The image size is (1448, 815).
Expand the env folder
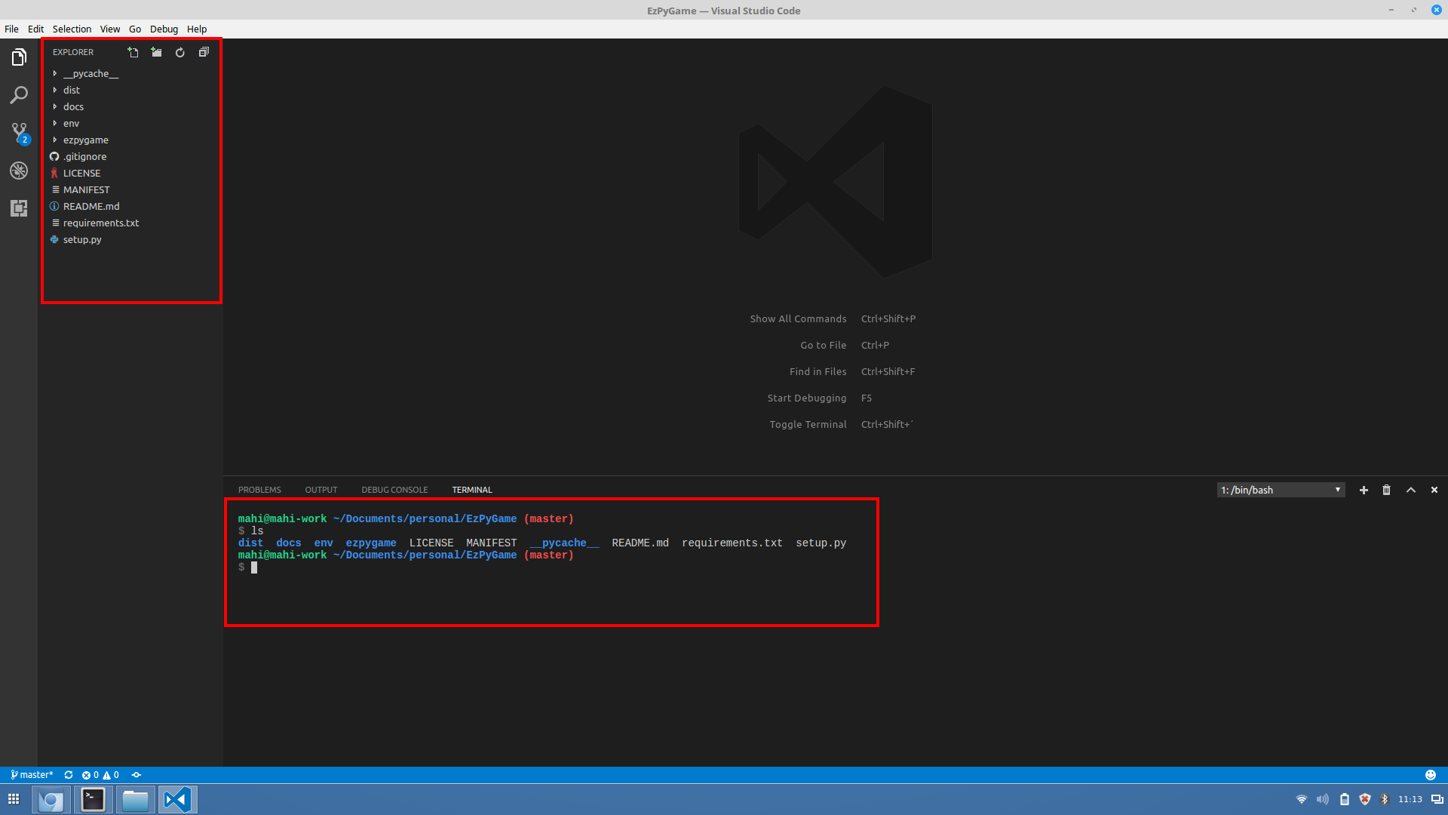(x=130, y=123)
